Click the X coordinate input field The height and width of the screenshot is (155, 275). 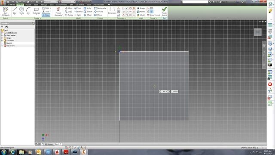[x=164, y=92]
